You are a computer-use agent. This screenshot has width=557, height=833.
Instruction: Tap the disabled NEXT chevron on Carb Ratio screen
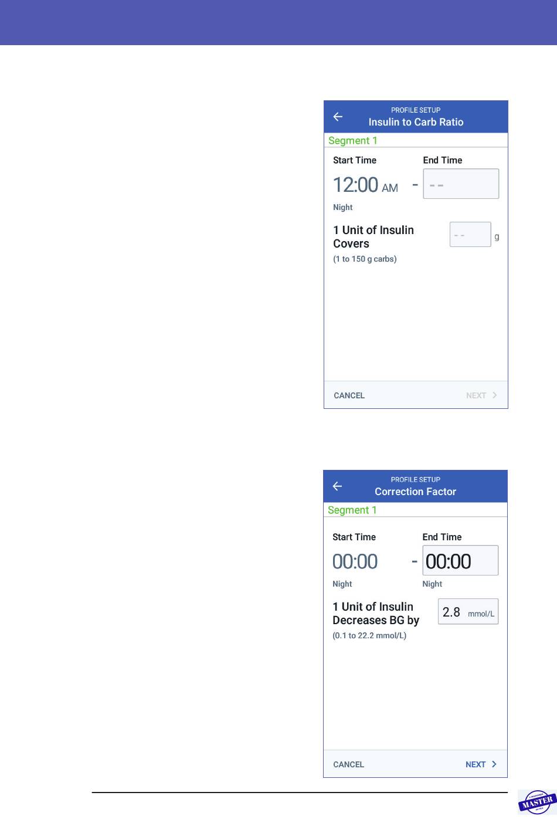point(495,395)
